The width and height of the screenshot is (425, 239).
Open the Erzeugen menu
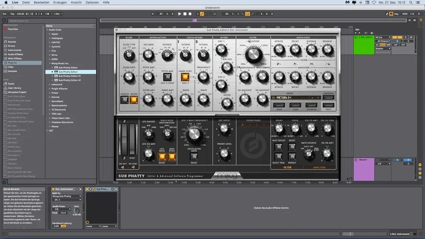[60, 2]
